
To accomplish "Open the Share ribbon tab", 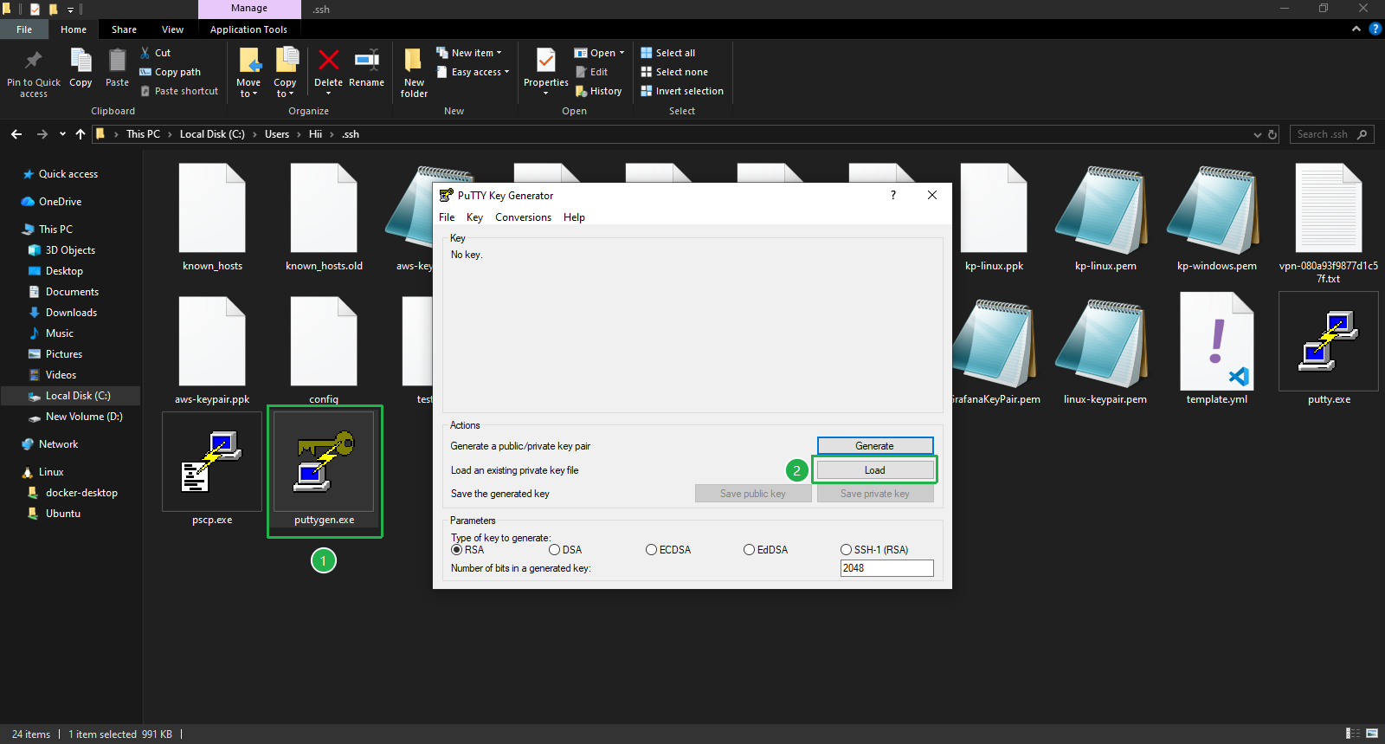I will (x=124, y=29).
